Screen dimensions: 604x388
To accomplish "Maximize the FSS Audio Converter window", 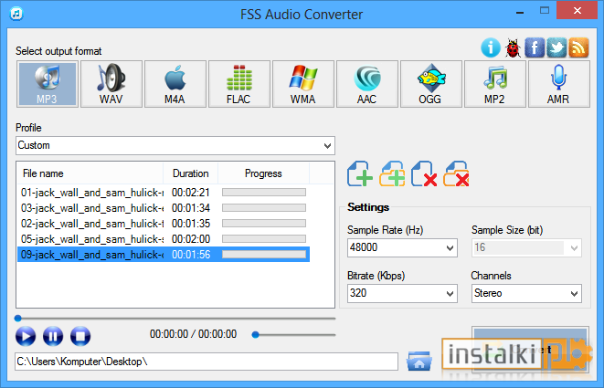I will click(545, 11).
